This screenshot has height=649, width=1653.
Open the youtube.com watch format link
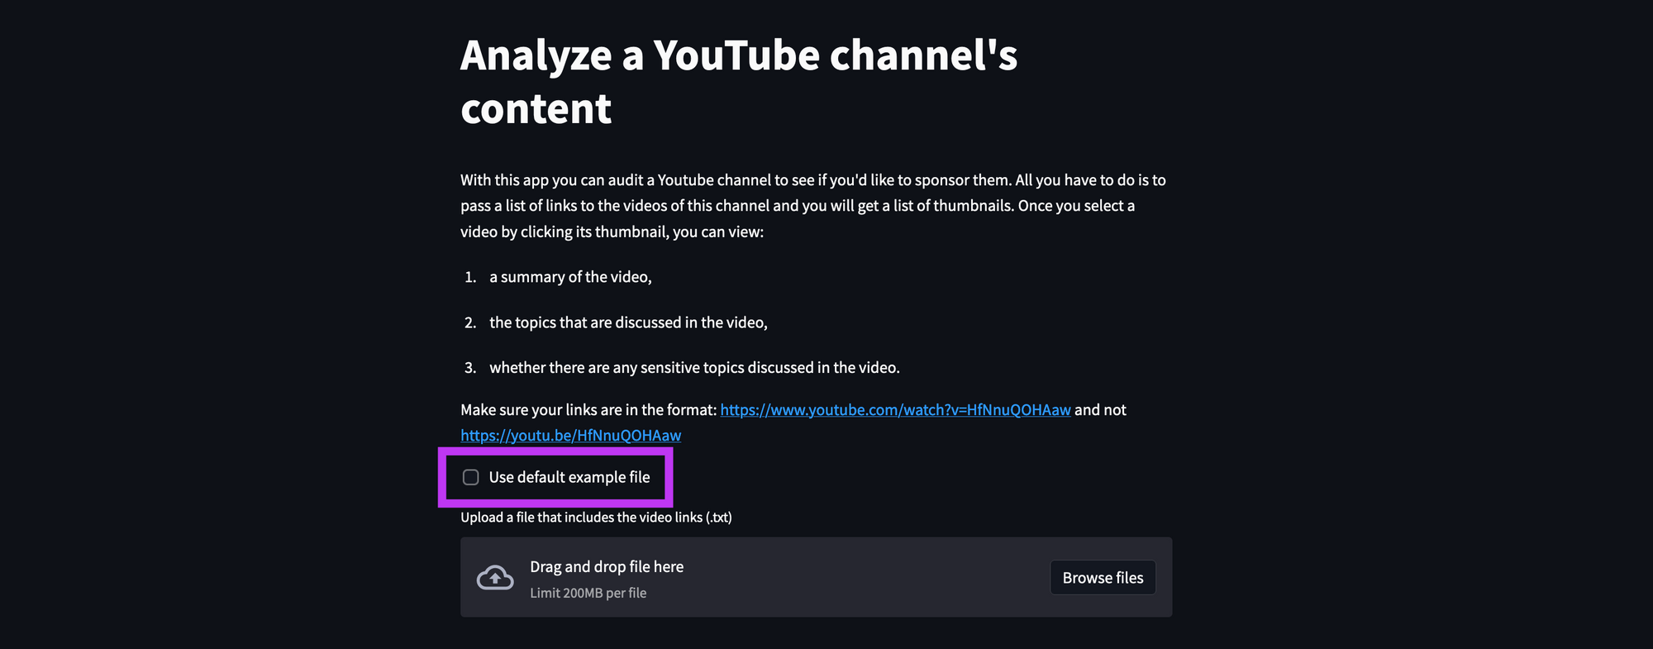click(894, 409)
